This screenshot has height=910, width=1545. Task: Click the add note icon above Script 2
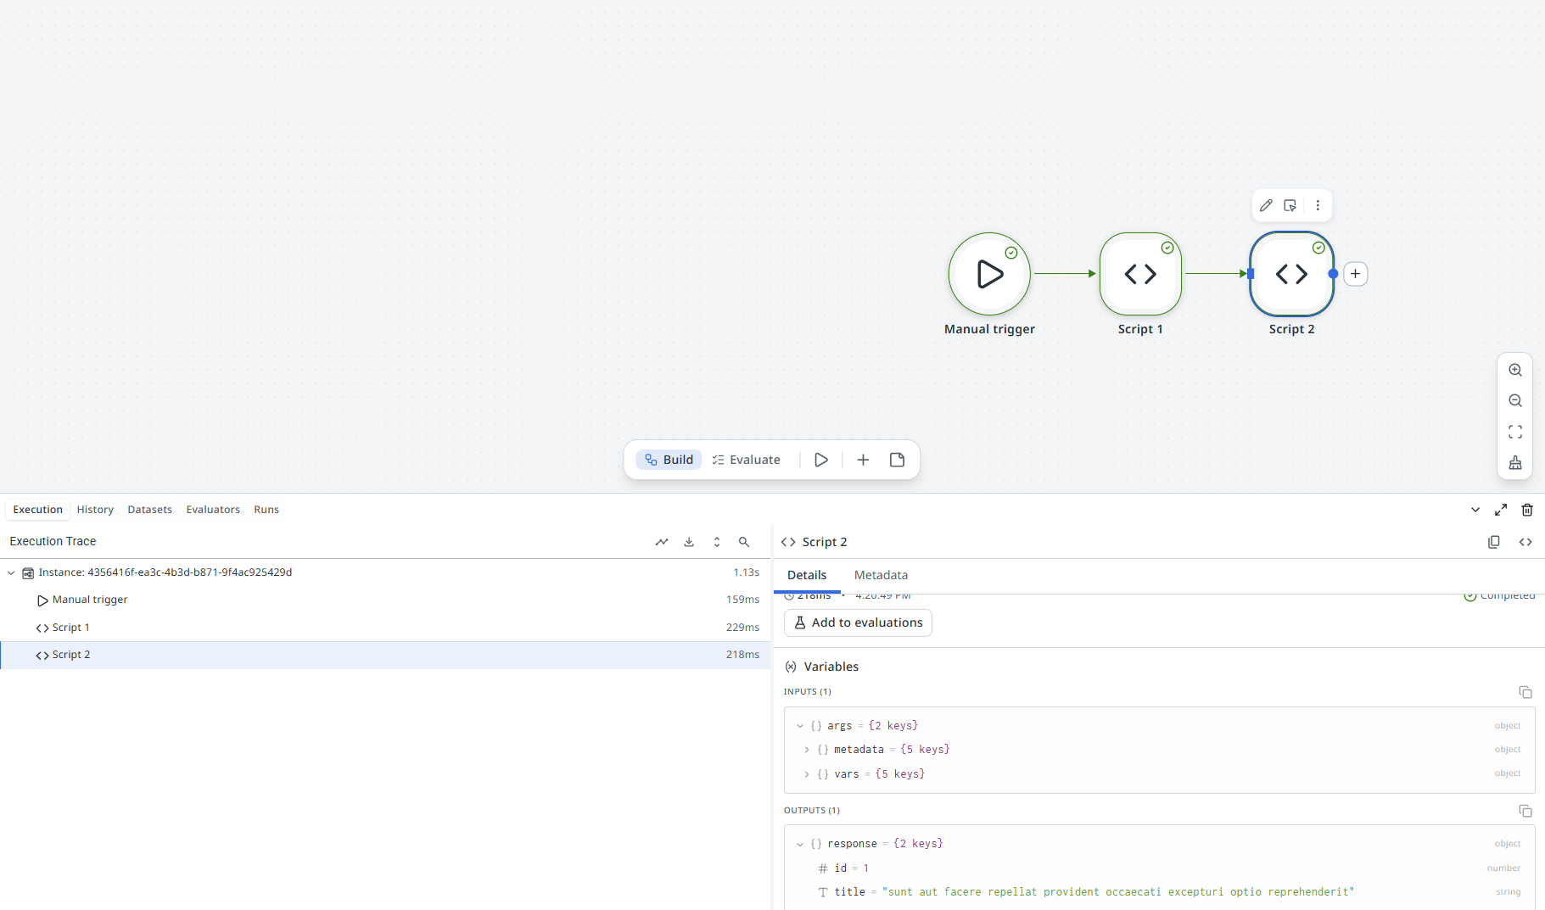(x=1290, y=205)
